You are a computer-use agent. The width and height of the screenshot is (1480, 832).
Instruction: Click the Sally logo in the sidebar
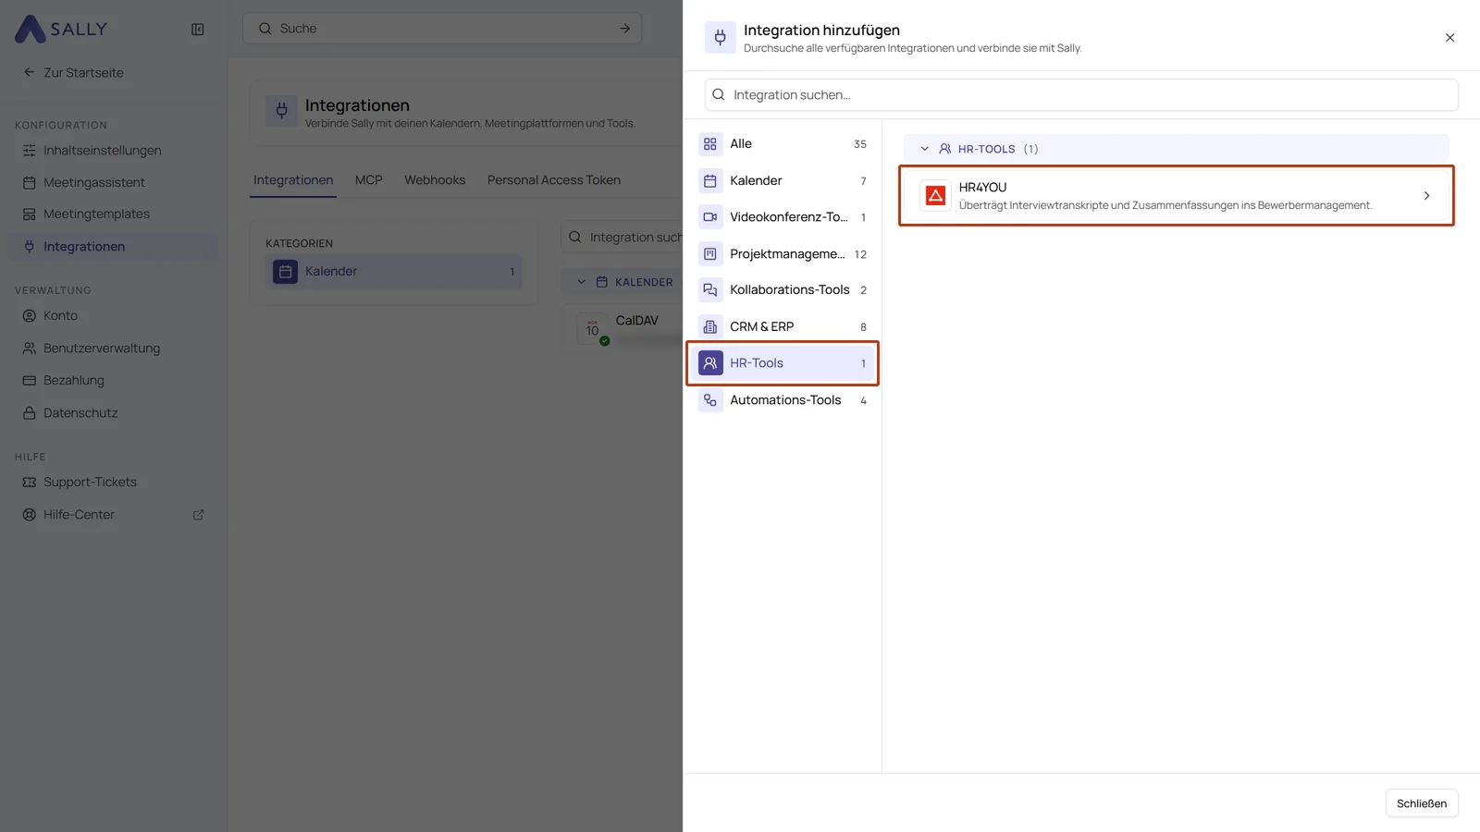[x=61, y=29]
